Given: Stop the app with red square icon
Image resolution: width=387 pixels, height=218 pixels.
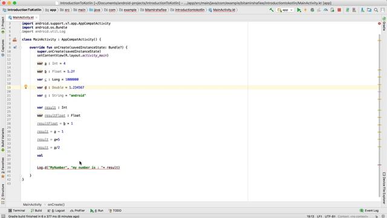Looking at the screenshot, I should (x=339, y=10).
